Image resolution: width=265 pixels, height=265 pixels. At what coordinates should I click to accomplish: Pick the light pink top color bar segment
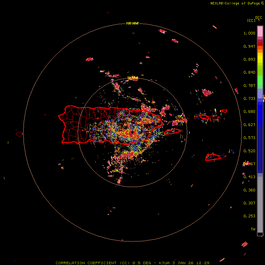click(260, 31)
